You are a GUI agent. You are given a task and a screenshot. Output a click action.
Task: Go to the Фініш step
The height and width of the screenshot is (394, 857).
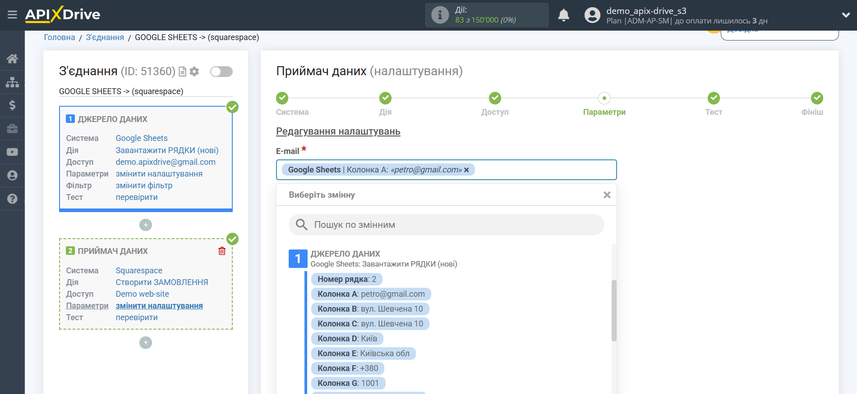817,98
